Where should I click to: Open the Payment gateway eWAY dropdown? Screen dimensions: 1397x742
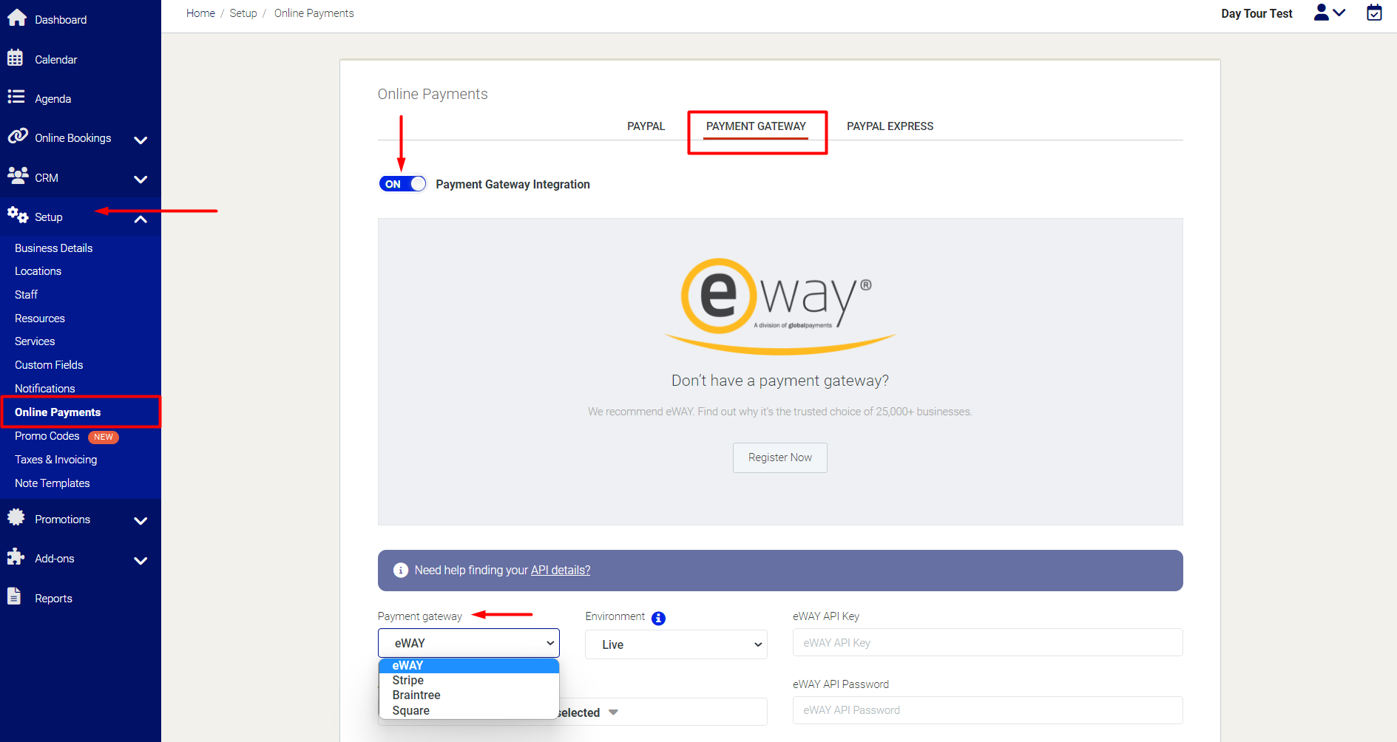[469, 643]
